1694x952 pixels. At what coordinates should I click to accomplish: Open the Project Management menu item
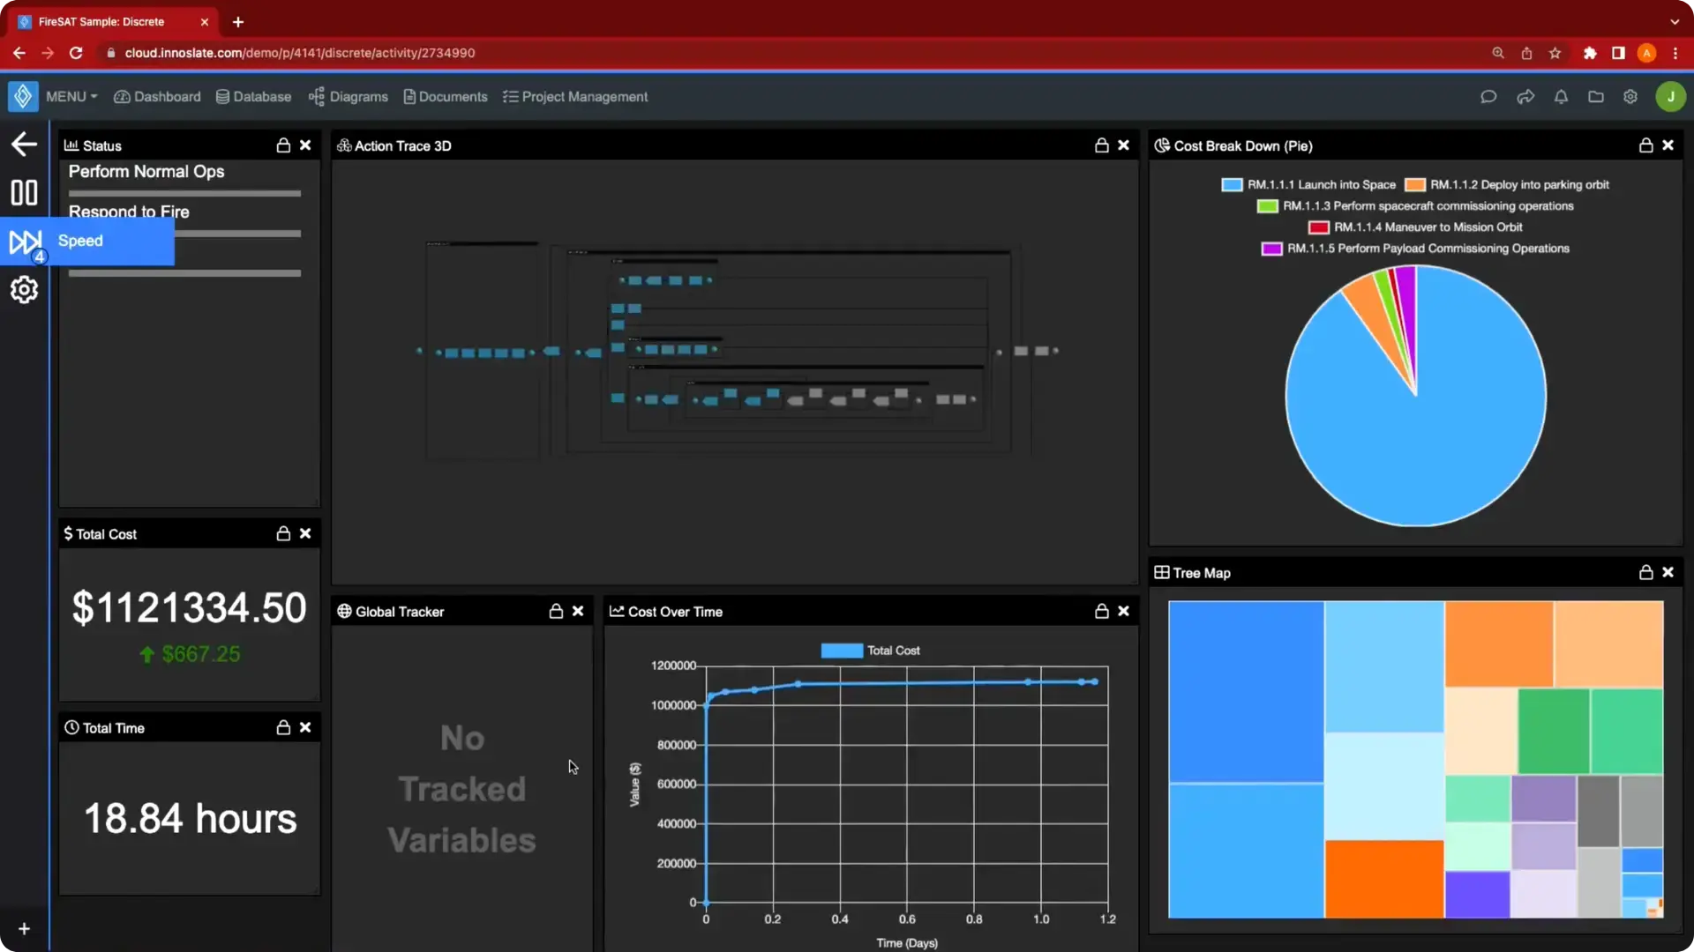point(575,97)
